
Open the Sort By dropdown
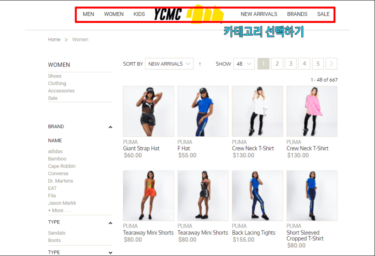169,64
